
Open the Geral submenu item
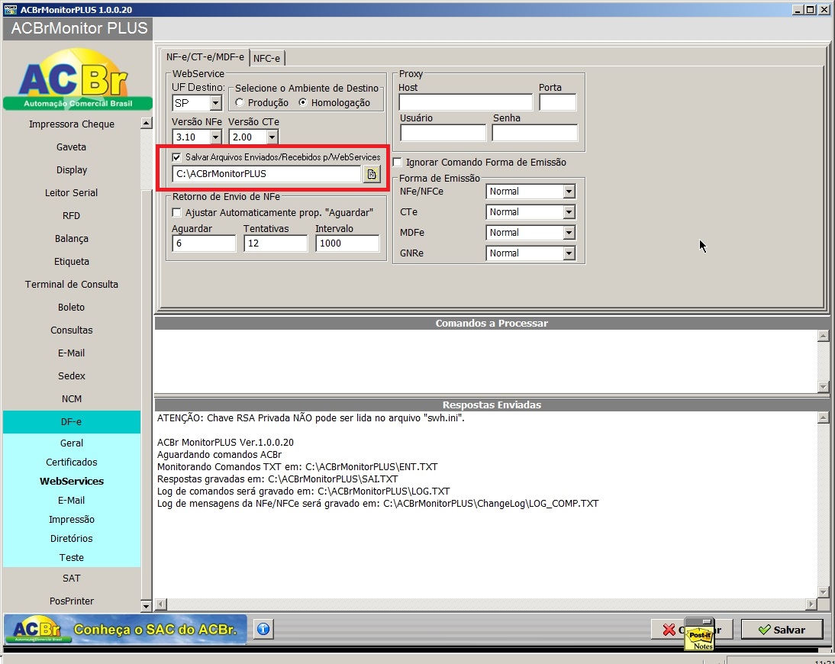pos(71,443)
